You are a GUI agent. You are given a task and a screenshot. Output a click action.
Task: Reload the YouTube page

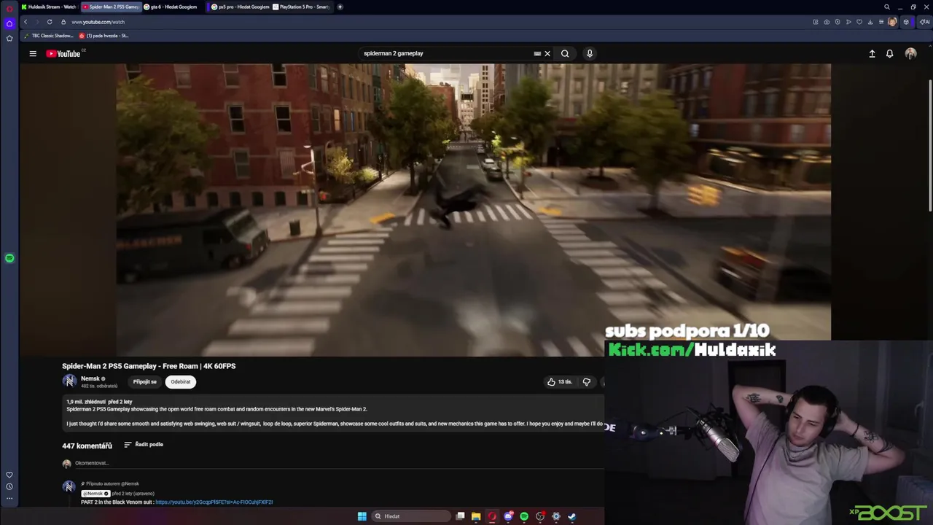[50, 22]
